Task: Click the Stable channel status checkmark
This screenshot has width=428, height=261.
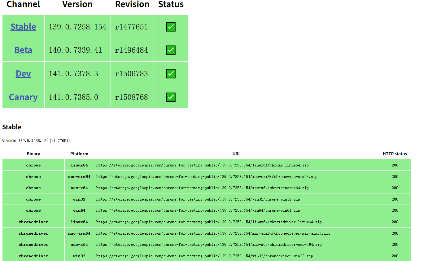Action: coord(171,27)
